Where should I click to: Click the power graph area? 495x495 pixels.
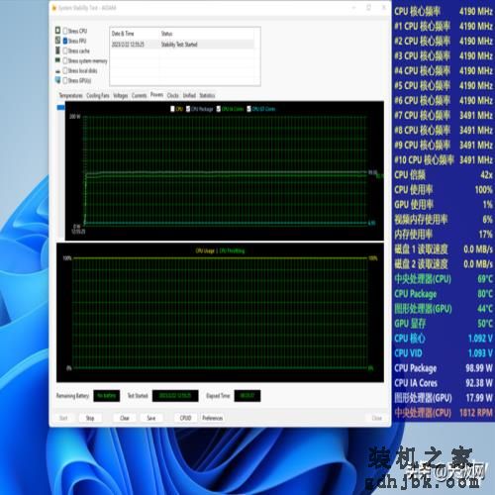pos(225,171)
